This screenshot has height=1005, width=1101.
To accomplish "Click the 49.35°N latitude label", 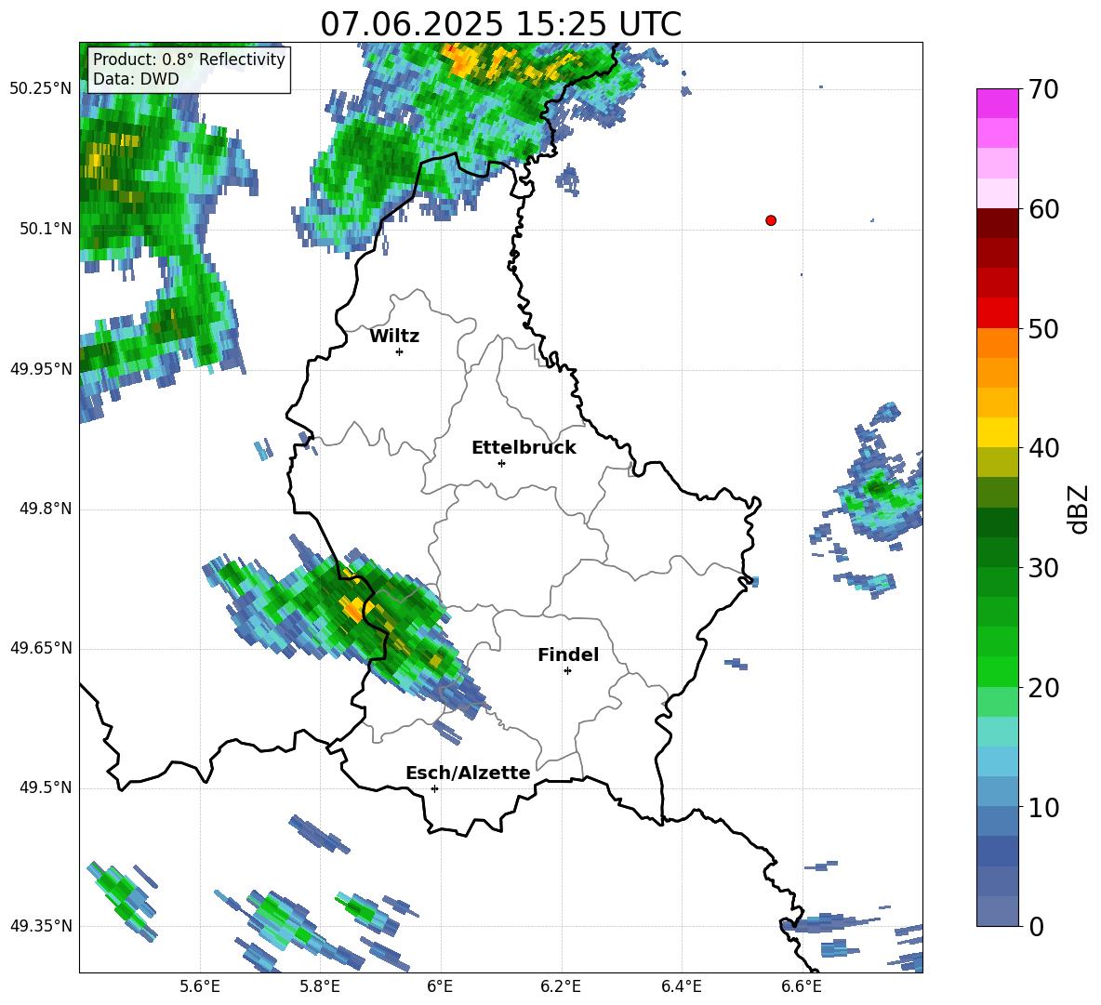I will (41, 926).
